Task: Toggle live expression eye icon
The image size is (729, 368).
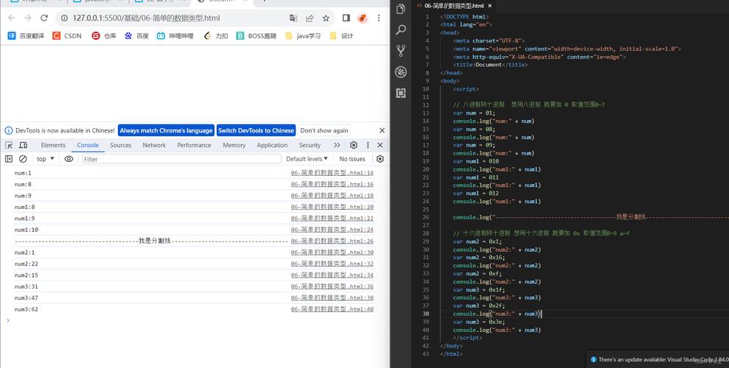Action: 69,159
